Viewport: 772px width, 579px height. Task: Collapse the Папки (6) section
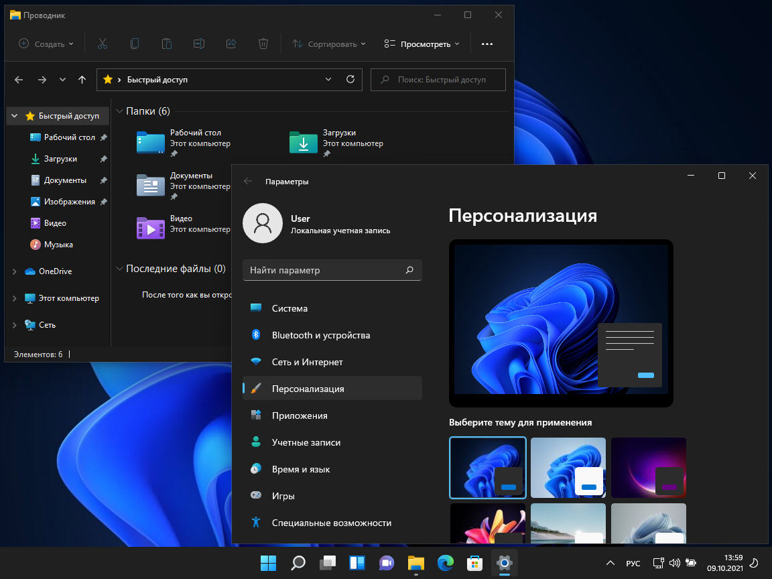tap(119, 111)
